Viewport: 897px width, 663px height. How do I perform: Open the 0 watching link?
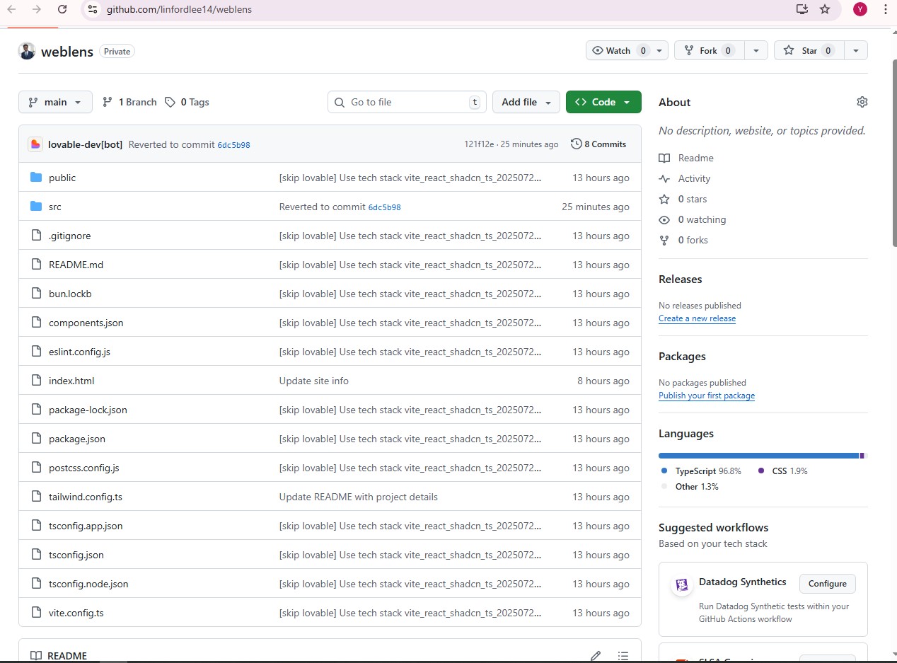pos(702,219)
